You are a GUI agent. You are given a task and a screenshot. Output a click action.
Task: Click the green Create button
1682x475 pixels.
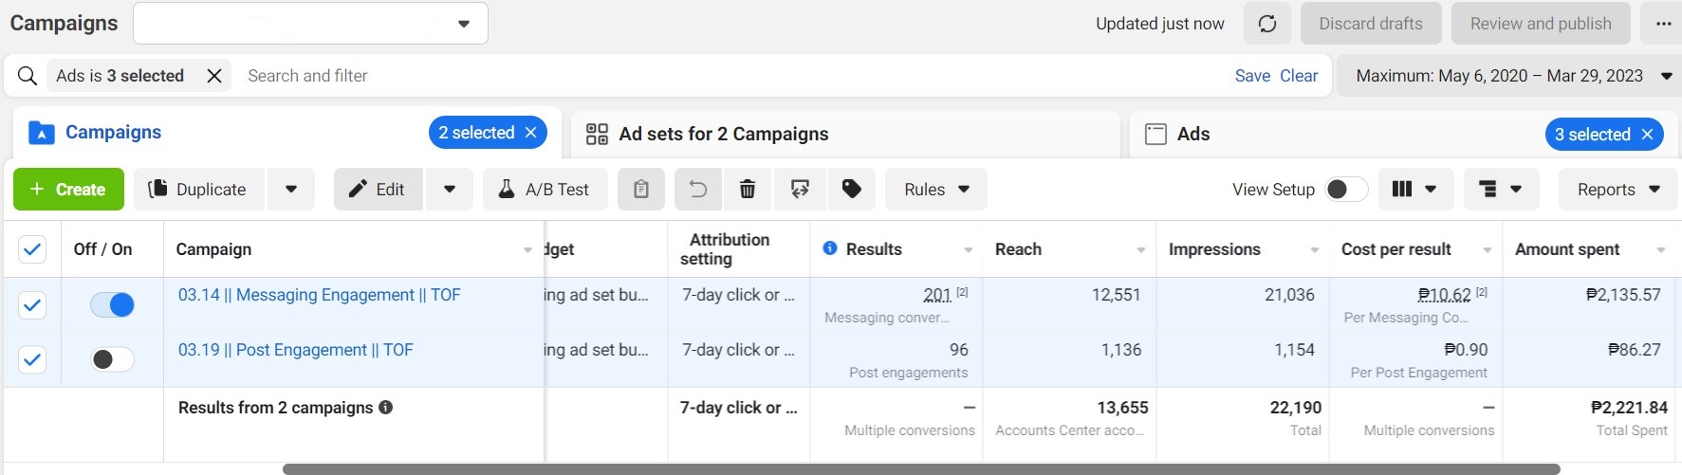68,190
